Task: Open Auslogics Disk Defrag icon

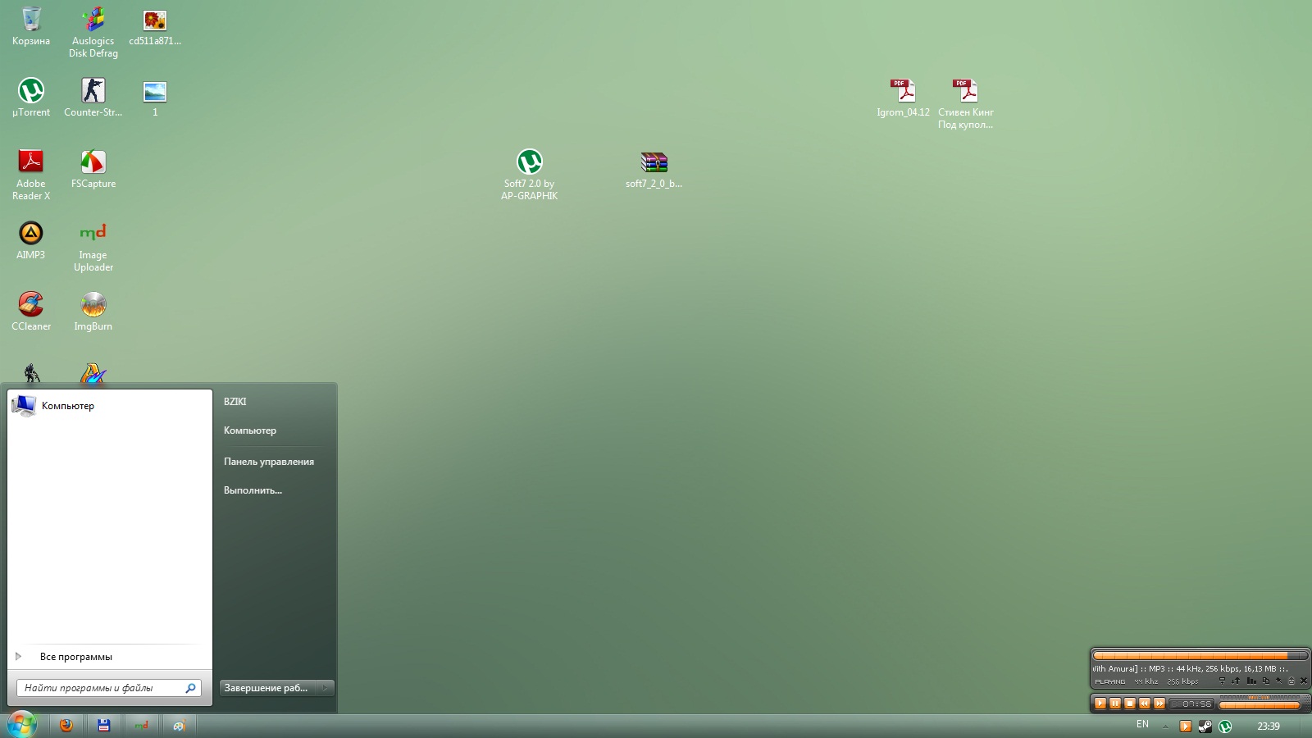Action: pos(93,20)
